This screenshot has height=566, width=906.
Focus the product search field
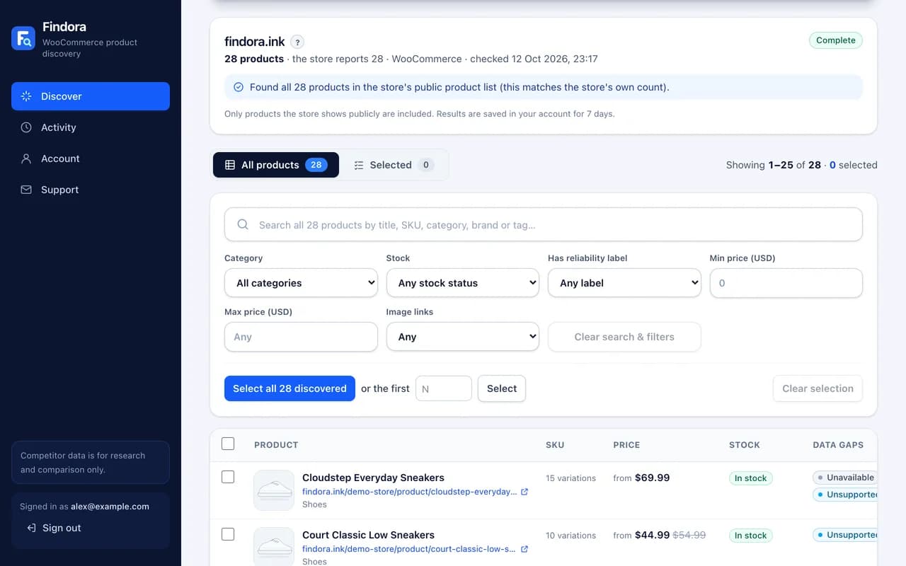click(544, 225)
